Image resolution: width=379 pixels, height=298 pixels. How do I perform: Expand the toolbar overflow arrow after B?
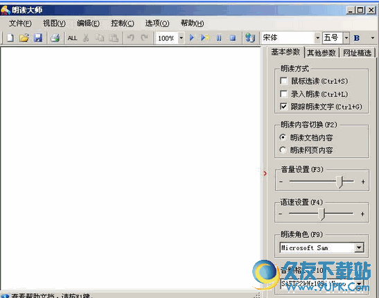373,38
